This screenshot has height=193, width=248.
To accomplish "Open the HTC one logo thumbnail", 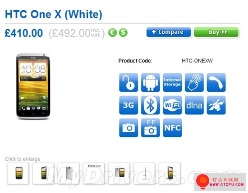I will point(94,173).
